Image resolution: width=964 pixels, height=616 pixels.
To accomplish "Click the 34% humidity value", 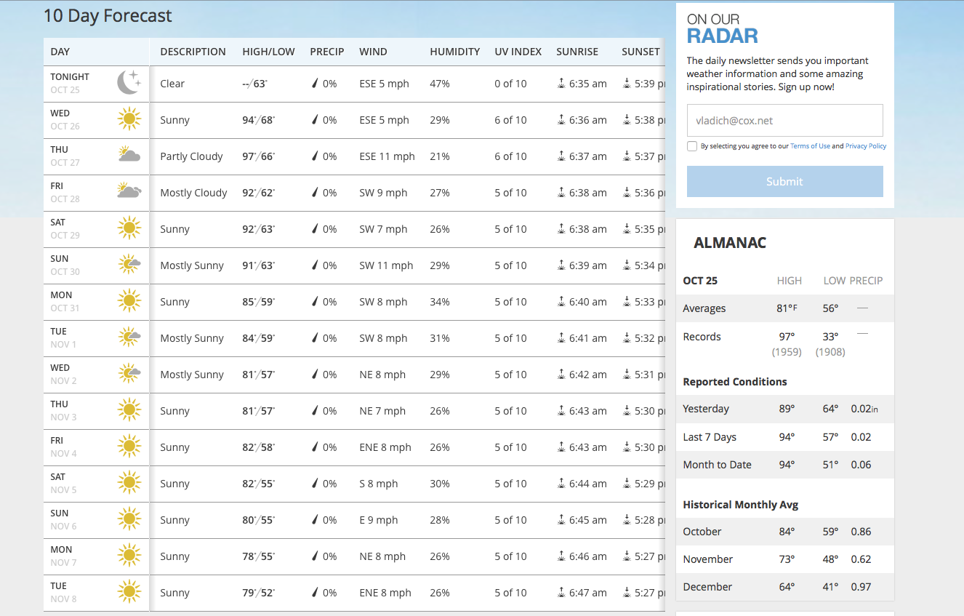I will 440,302.
